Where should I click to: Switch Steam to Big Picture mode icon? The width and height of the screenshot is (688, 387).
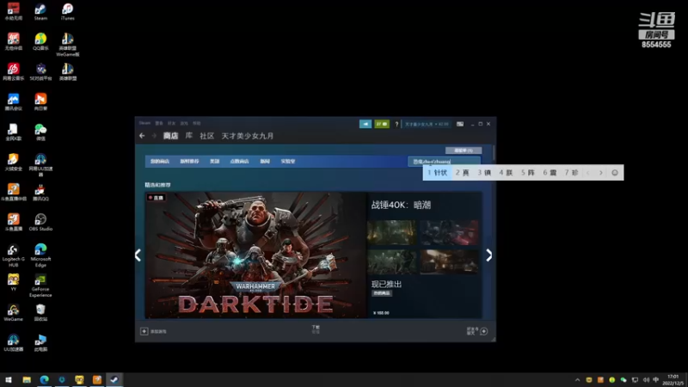coord(460,124)
